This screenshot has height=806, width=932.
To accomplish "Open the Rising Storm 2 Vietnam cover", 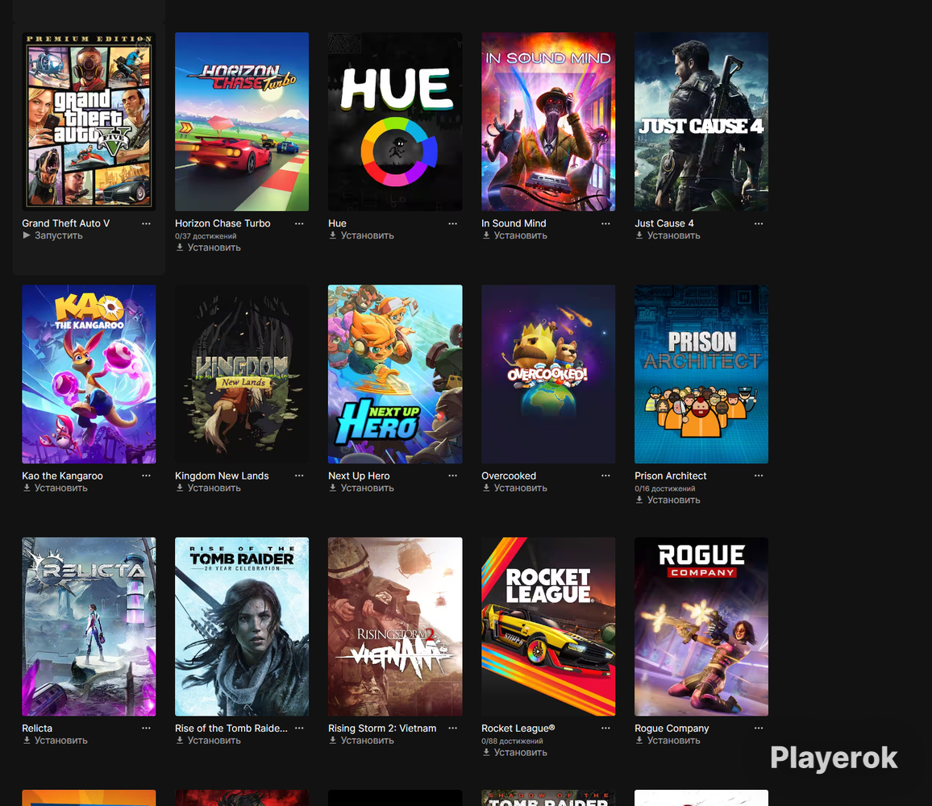I will 395,627.
